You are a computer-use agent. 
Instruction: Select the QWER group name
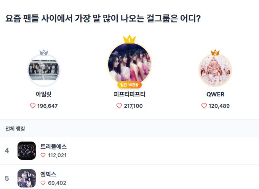[x=215, y=94]
